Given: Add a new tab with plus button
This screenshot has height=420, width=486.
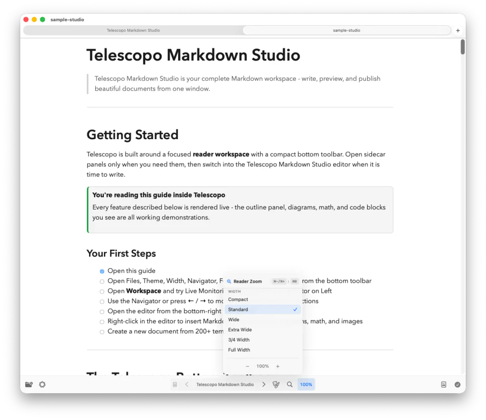Looking at the screenshot, I should coord(458,30).
